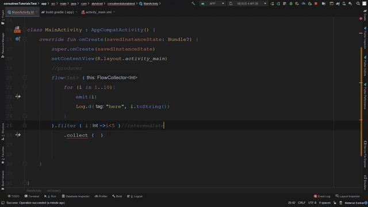Open the Project tool window on left sidebar
The width and height of the screenshot is (368, 207).
click(3, 17)
